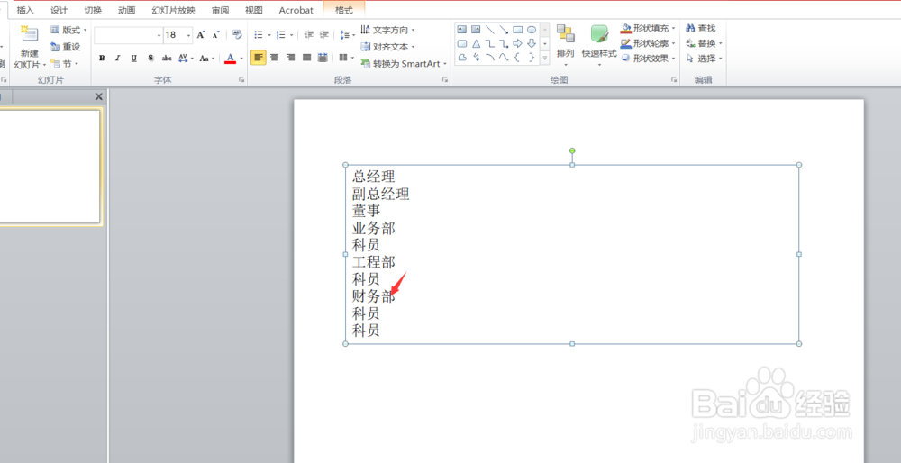This screenshot has width=901, height=463.
Task: Close the slide thumbnail pane
Action: [x=98, y=96]
